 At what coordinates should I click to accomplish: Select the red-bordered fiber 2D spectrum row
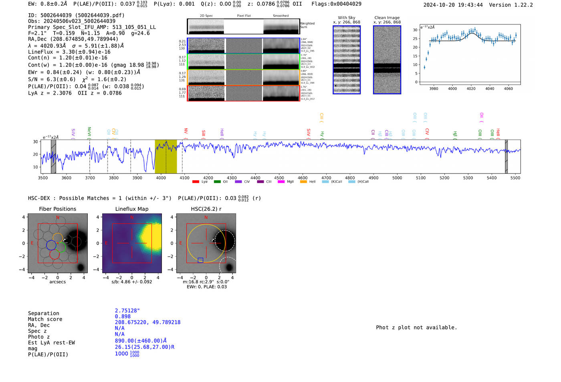243,93
